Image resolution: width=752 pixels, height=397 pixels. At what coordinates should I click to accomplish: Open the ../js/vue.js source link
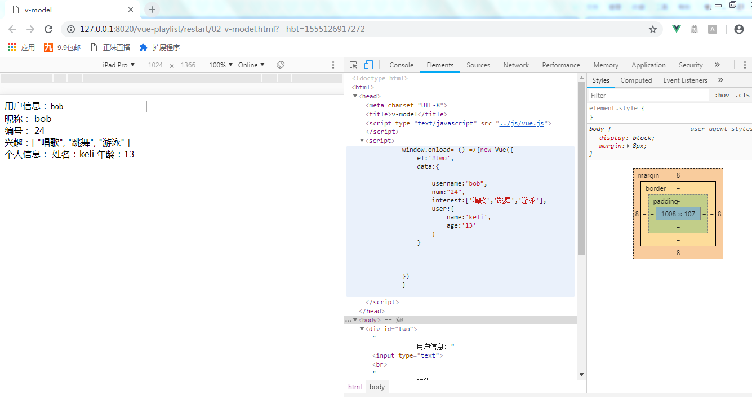click(522, 123)
